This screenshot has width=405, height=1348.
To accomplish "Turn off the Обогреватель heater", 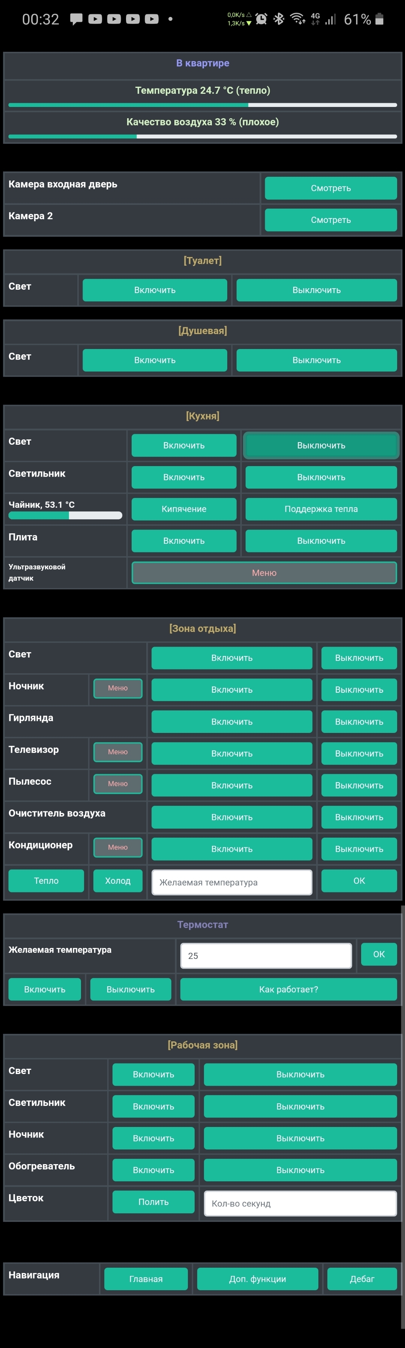I will pos(300,1170).
